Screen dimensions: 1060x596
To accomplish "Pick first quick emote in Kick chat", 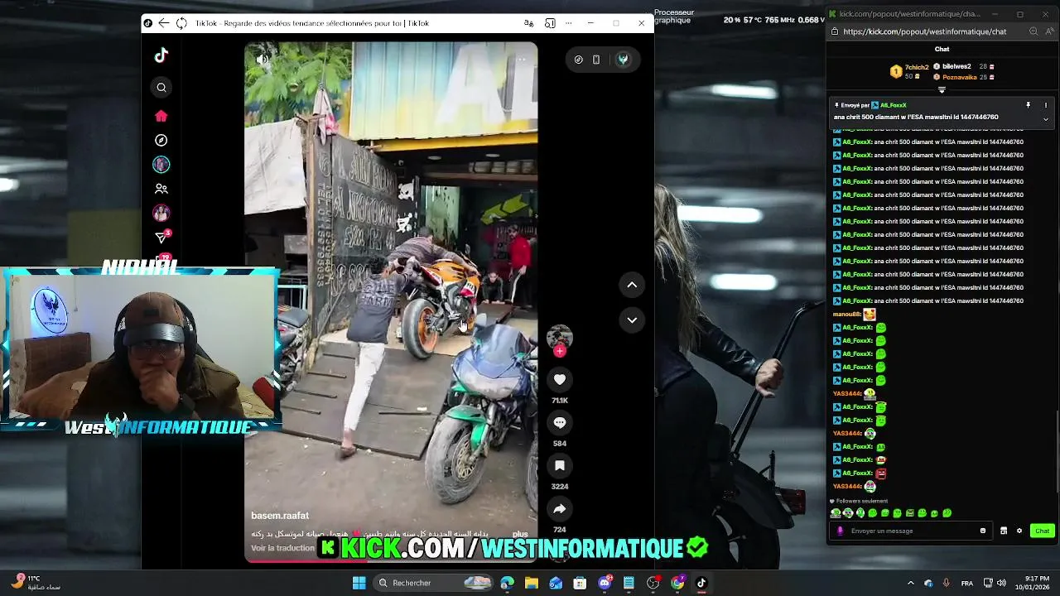I will 836,513.
